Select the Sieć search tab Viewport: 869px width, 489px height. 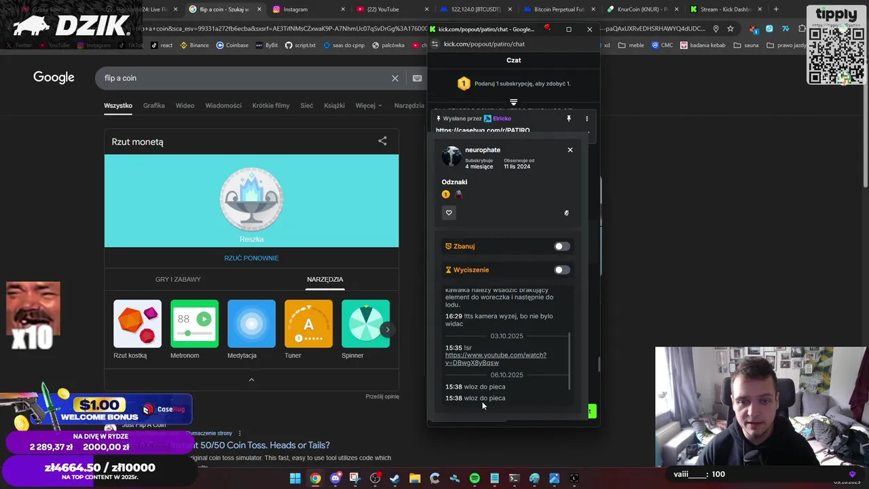307,105
